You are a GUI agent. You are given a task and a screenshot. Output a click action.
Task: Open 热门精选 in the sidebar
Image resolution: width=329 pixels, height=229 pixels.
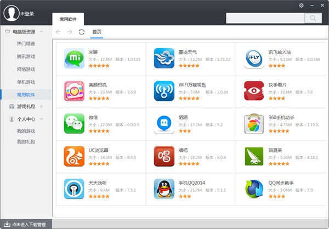point(26,44)
